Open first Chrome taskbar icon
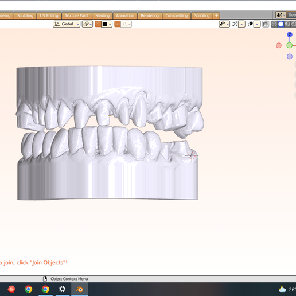The width and height of the screenshot is (296, 296). click(x=28, y=289)
